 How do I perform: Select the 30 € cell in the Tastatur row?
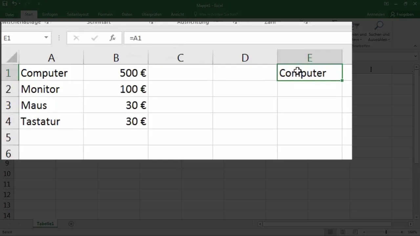(x=116, y=121)
